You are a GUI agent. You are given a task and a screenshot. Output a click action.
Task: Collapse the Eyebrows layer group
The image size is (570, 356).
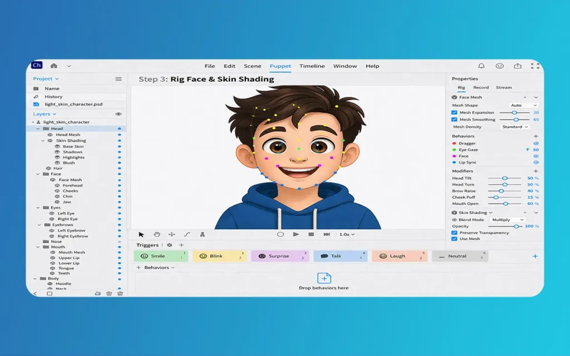pyautogui.click(x=39, y=225)
